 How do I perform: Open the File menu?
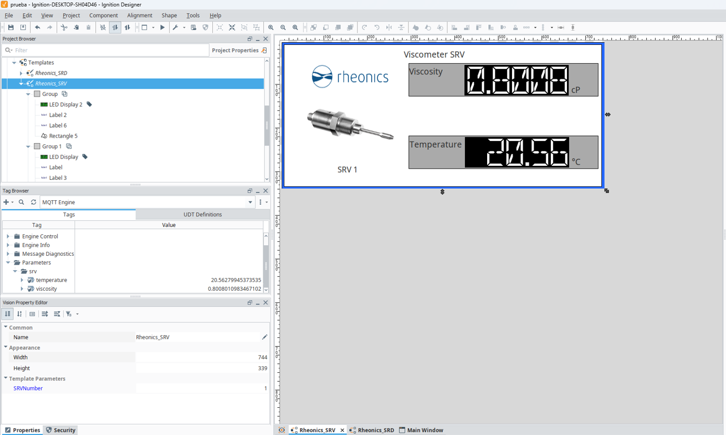click(9, 16)
